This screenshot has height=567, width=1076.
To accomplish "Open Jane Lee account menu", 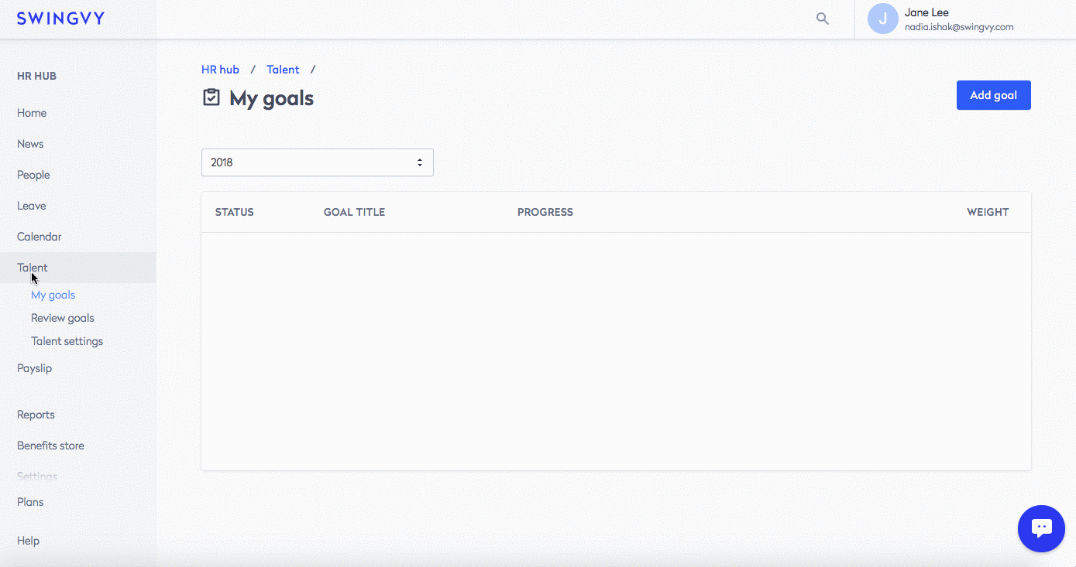I will [959, 19].
